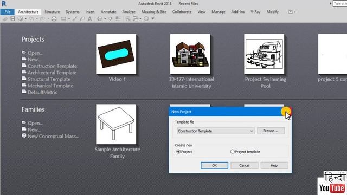Screen dimensions: 347x195
Task: Expand the Synchronize dropdown arrow
Action: [x=25, y=19]
